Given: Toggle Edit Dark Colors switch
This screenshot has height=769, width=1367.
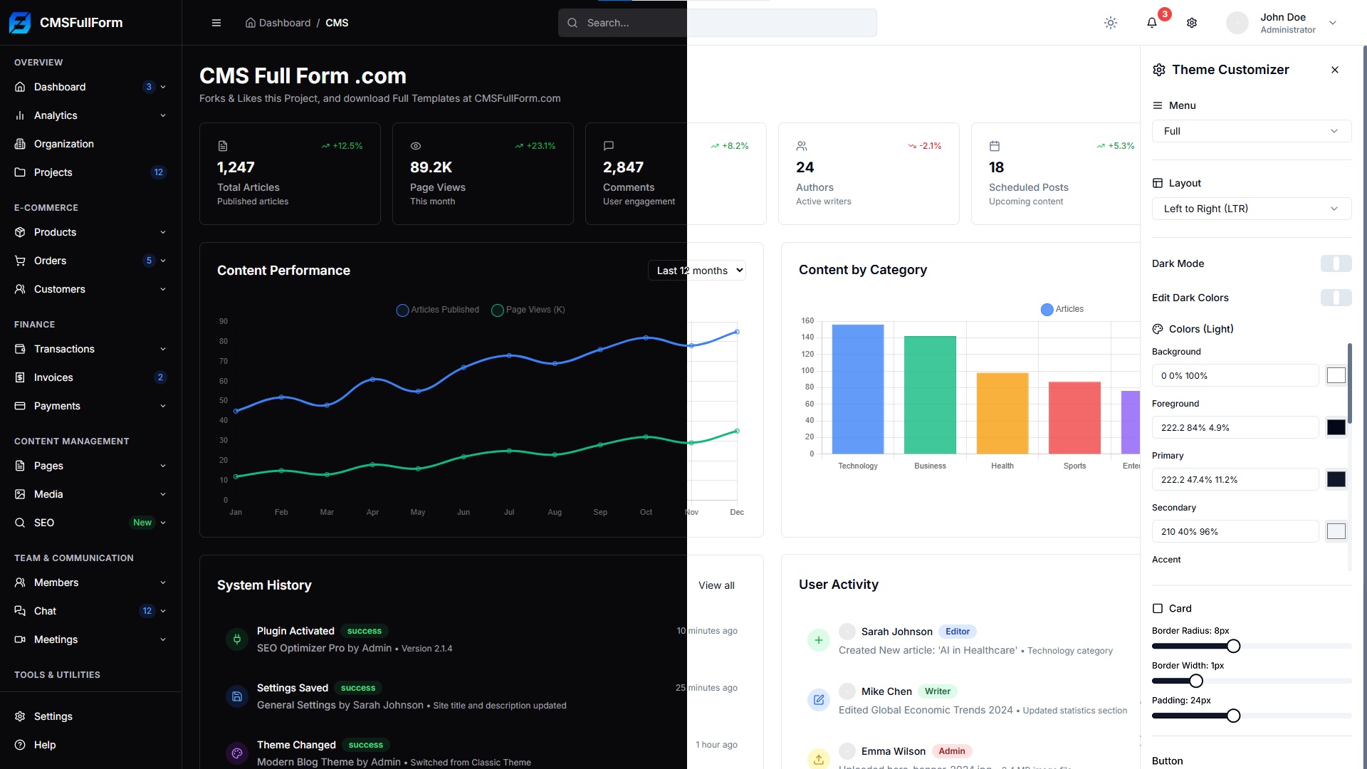Looking at the screenshot, I should click(1336, 298).
